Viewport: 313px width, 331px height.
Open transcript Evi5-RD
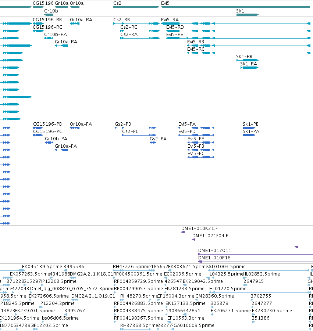(175, 27)
